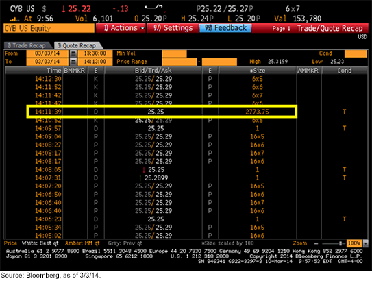Open the To date calendar icon
Image resolution: width=372 pixels, height=281 pixels.
tap(73, 62)
